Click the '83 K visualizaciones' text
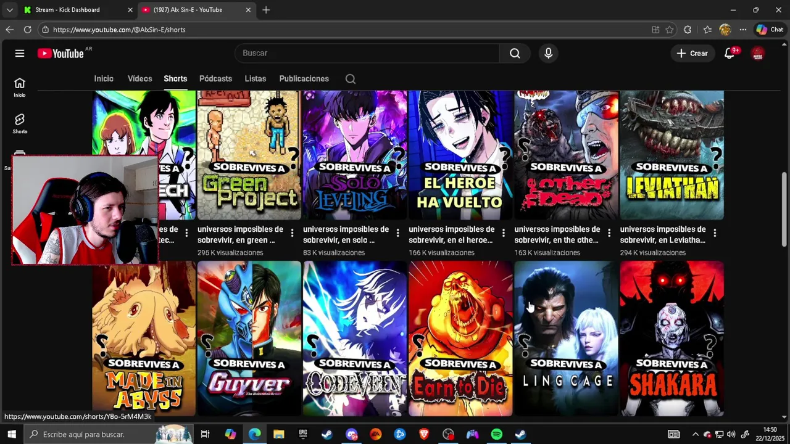Screen dimensions: 790x444 tap(334, 253)
